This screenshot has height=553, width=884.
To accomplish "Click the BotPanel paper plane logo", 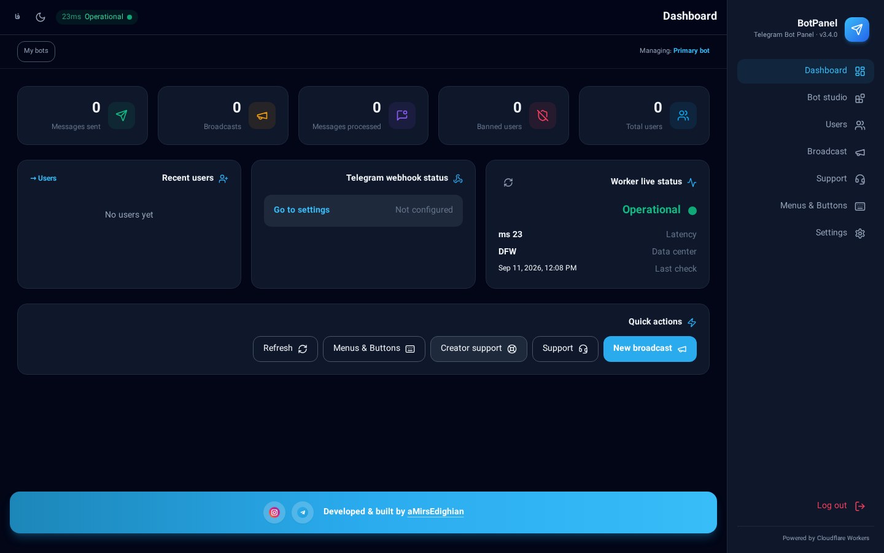I will pos(857,29).
